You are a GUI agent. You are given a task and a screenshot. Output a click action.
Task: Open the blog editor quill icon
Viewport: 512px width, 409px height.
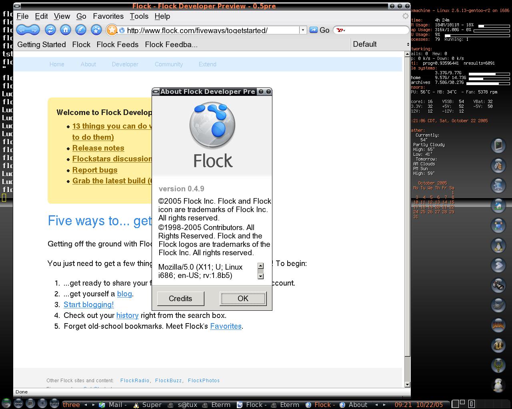coord(81,30)
